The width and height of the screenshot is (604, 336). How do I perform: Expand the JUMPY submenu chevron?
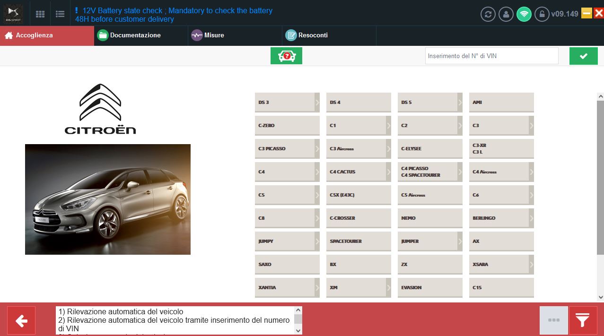tap(317, 241)
